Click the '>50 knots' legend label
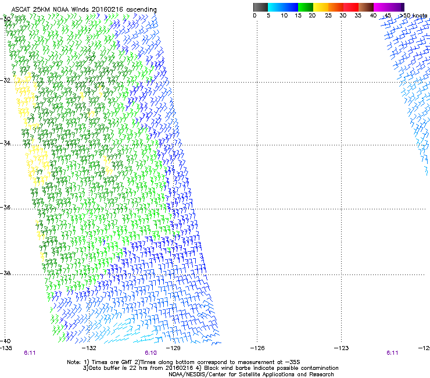Screen dimensions: 430x378 point(413,16)
